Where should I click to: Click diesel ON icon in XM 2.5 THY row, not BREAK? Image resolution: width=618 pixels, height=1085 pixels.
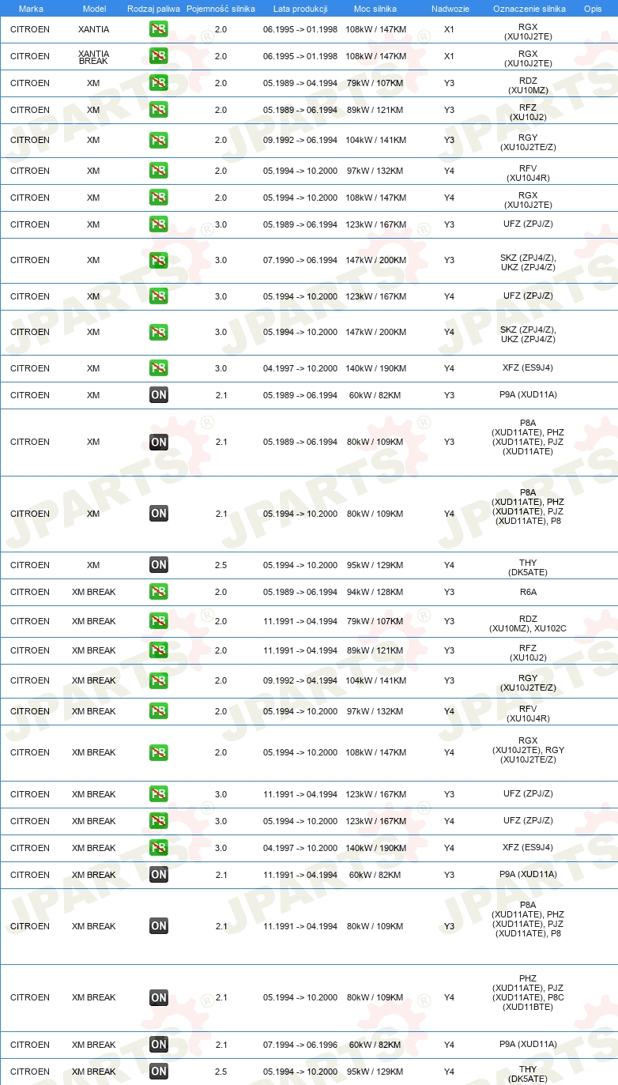point(159,565)
